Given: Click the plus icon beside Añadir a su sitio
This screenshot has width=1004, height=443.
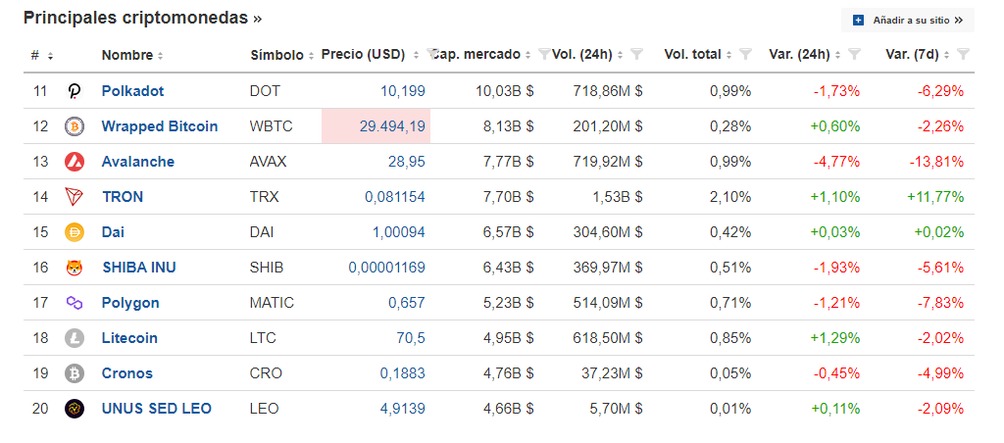Looking at the screenshot, I should tap(859, 21).
